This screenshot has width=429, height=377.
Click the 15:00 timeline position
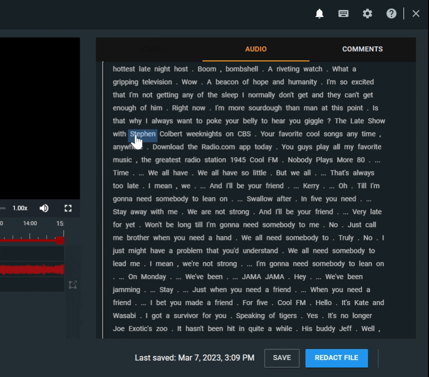(60, 223)
